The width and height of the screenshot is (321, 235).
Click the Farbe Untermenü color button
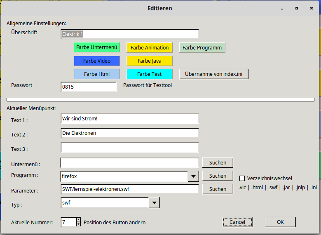click(97, 47)
